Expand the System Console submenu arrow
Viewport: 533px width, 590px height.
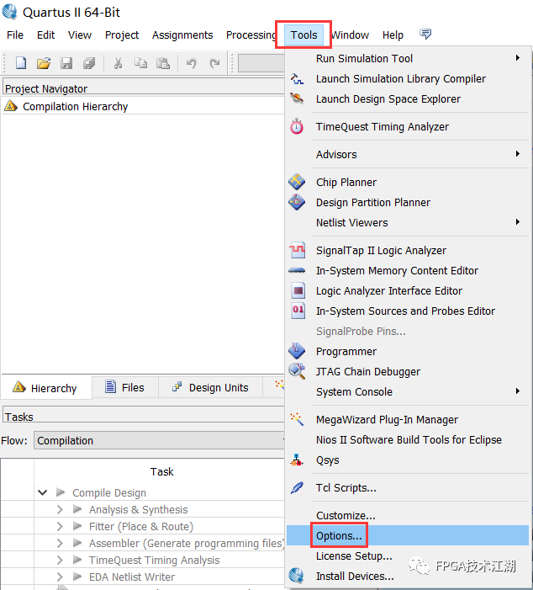pyautogui.click(x=518, y=391)
